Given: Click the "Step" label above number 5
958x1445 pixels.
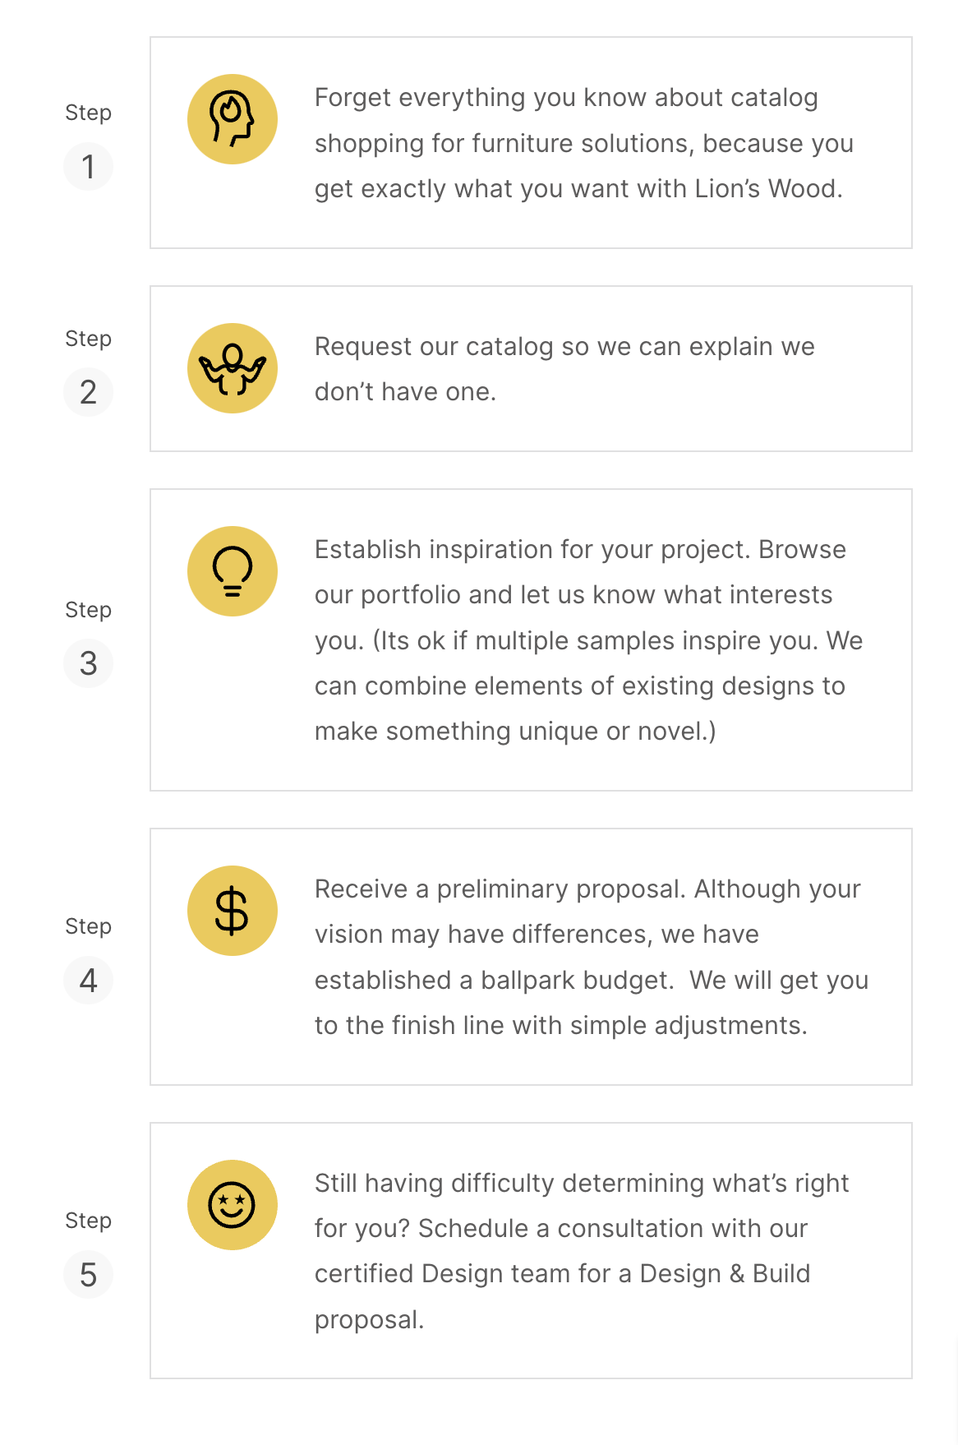Looking at the screenshot, I should tap(88, 1221).
